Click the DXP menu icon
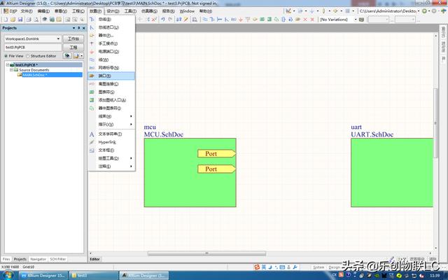The width and height of the screenshot is (448, 280). [x=6, y=11]
